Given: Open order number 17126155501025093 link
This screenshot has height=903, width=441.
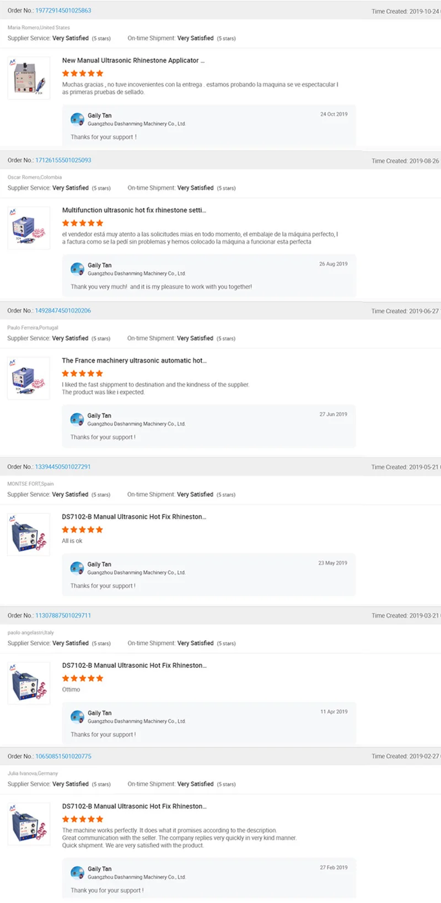Looking at the screenshot, I should pos(63,160).
